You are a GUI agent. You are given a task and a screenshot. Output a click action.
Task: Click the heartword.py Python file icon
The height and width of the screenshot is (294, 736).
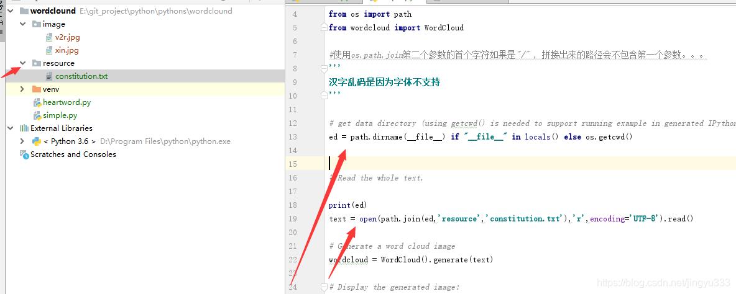click(37, 102)
